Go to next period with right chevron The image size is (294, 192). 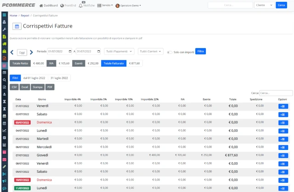click(x=31, y=52)
